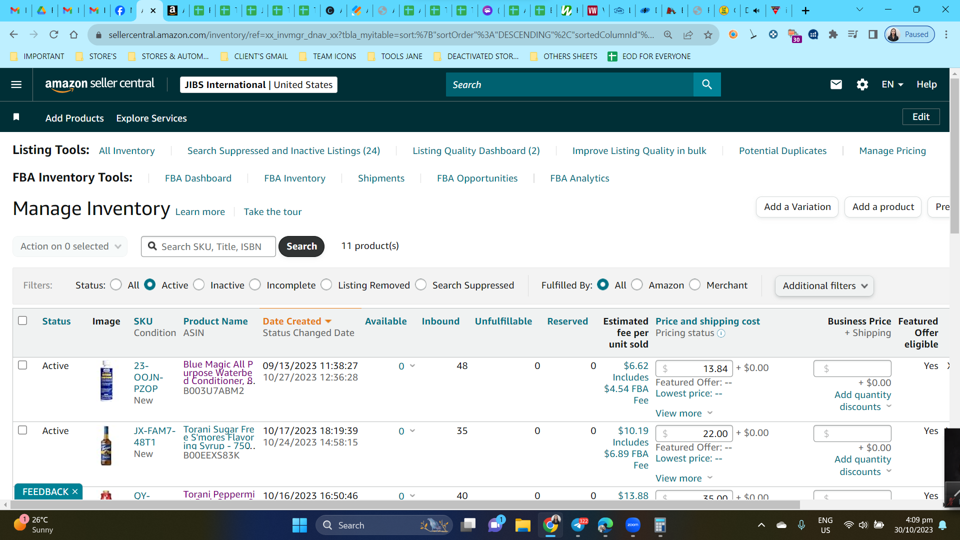The height and width of the screenshot is (540, 960).
Task: Select the Listing Removed status filter
Action: tap(326, 285)
